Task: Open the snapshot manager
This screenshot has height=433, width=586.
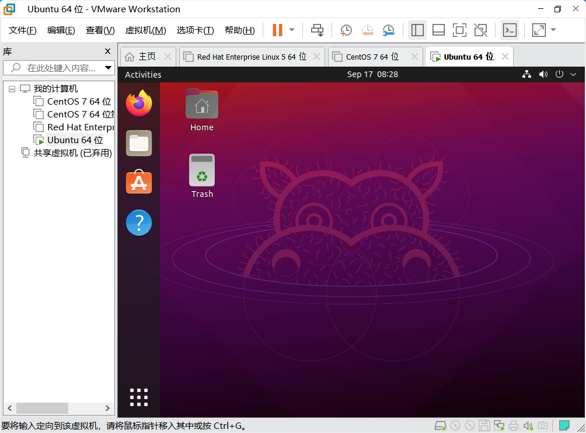Action: click(x=389, y=30)
